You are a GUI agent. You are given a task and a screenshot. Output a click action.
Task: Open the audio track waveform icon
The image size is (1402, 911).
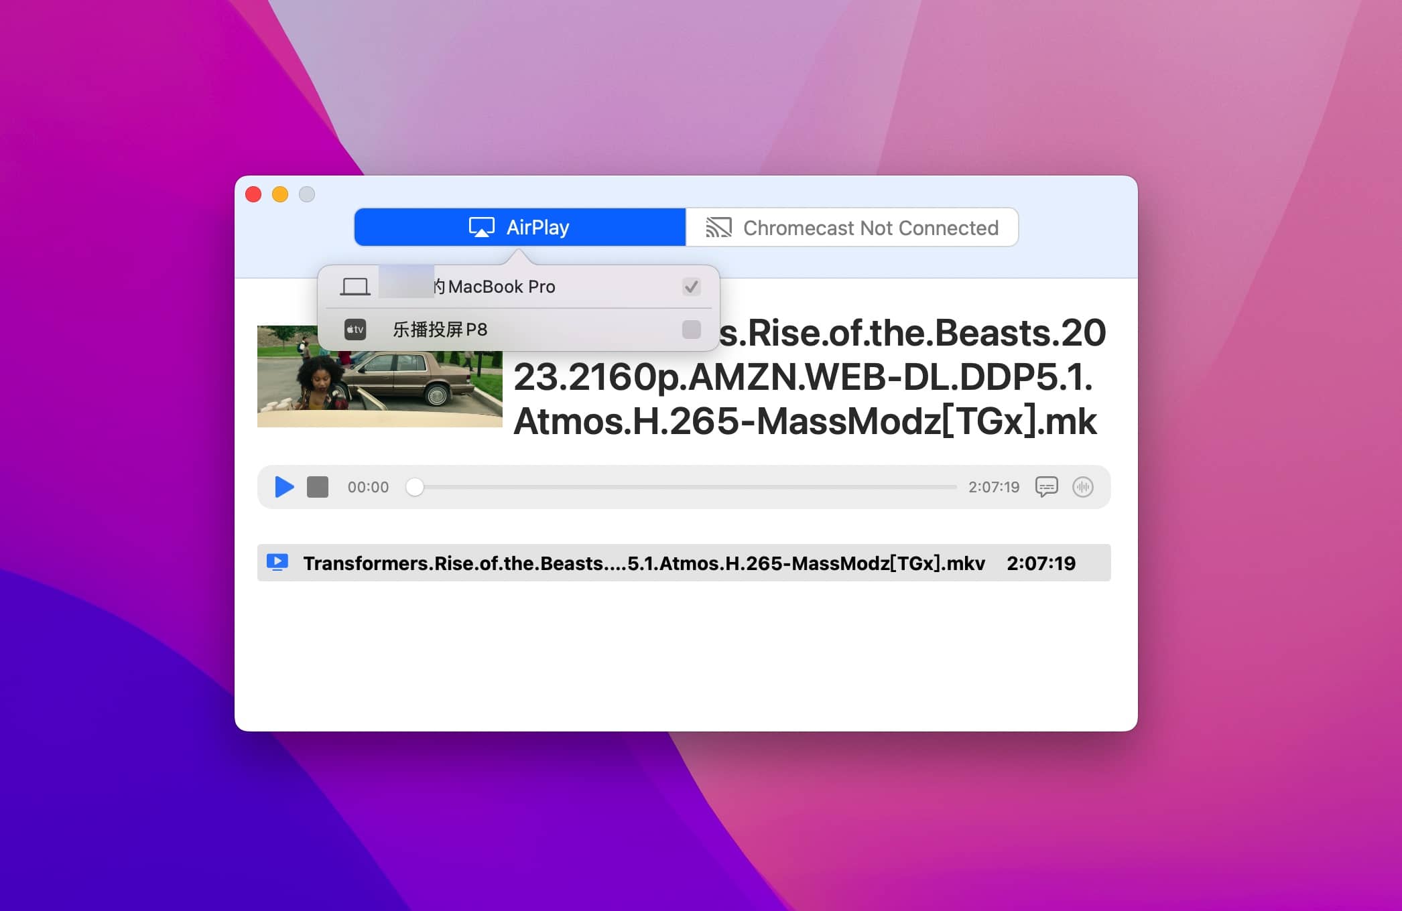click(1083, 487)
